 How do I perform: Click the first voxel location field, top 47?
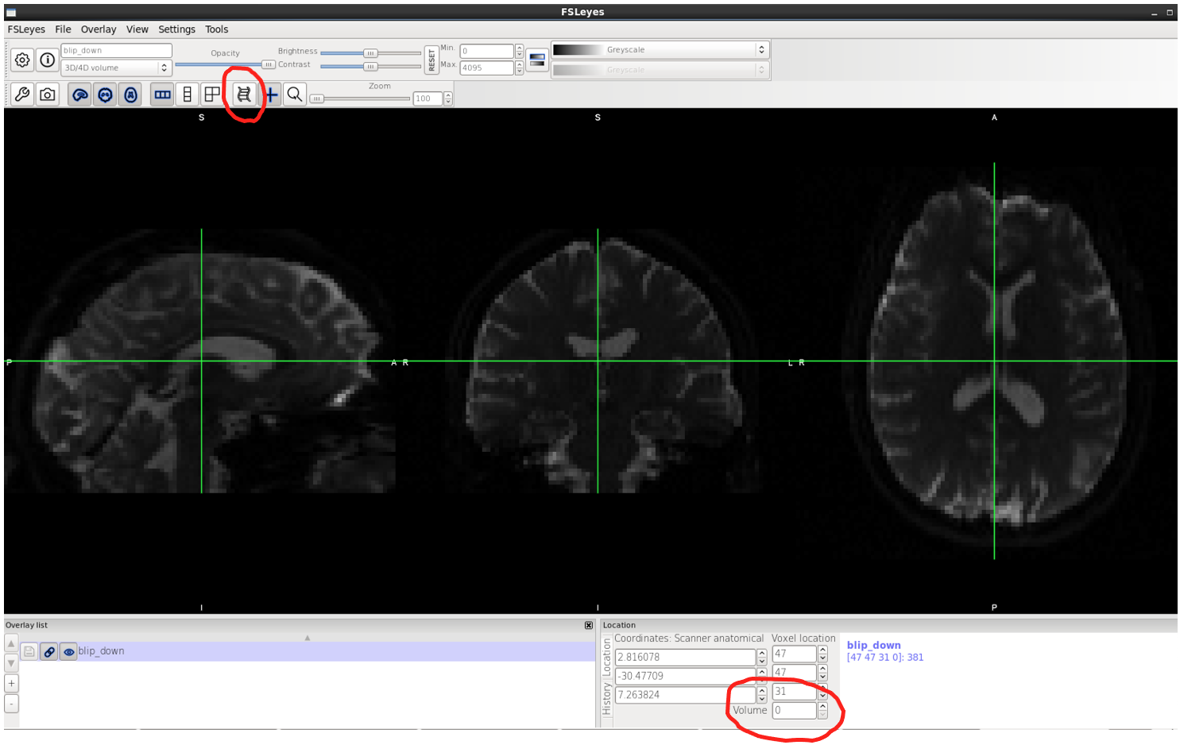(794, 654)
